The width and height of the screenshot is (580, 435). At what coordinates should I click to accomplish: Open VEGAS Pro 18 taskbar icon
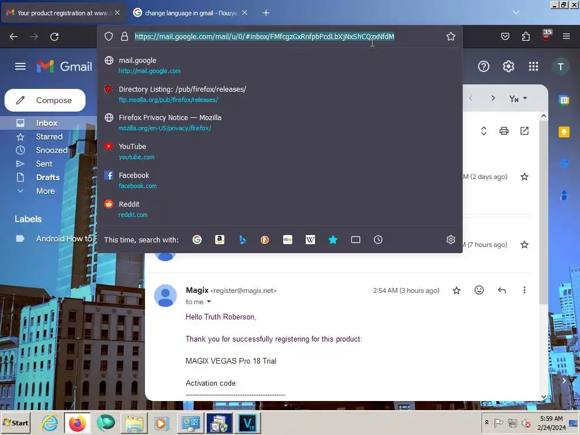pos(248,423)
